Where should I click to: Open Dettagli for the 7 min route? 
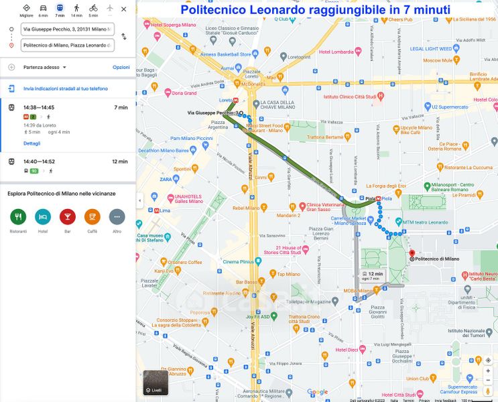coord(32,143)
